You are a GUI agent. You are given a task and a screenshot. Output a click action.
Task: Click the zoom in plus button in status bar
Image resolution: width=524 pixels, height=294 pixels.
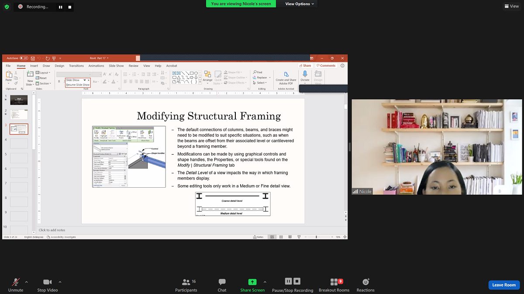tap(331, 237)
